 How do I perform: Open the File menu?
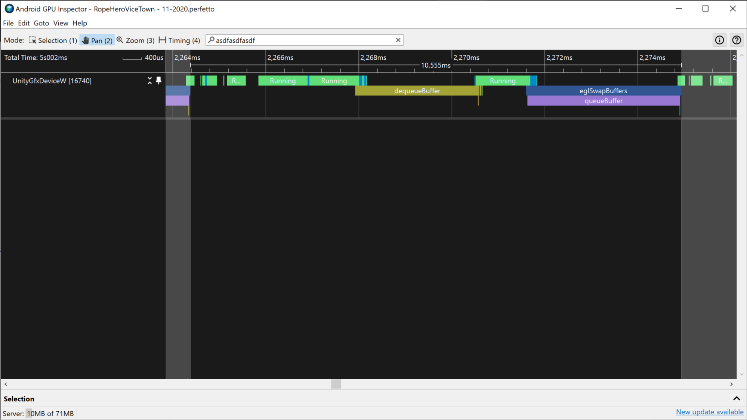[x=8, y=23]
